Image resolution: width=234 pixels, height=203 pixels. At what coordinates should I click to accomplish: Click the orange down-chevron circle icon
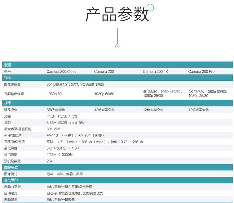click(x=117, y=46)
